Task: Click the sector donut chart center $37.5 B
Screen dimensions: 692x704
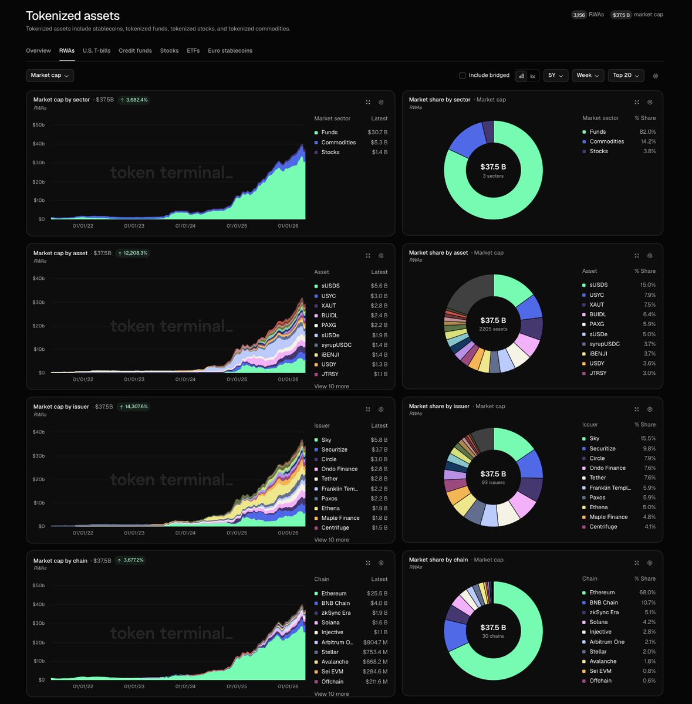Action: [x=493, y=167]
